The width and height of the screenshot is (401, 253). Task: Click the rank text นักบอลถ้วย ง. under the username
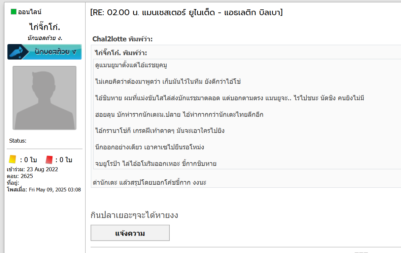(x=45, y=38)
